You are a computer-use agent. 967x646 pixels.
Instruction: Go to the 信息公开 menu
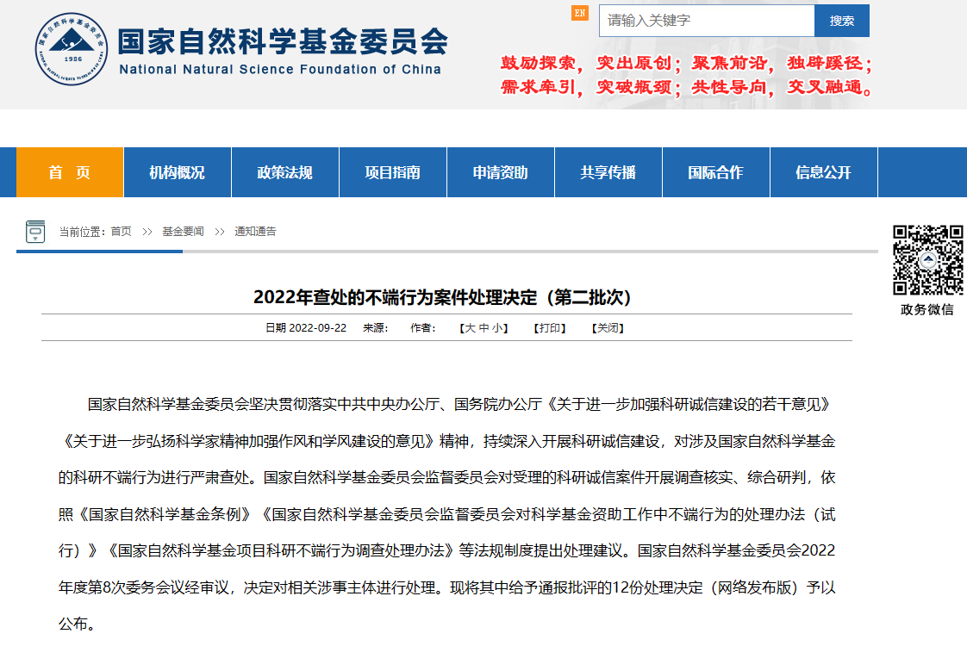[823, 172]
